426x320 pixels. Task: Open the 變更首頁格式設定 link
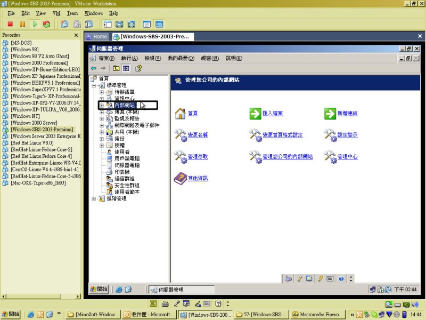tap(283, 135)
